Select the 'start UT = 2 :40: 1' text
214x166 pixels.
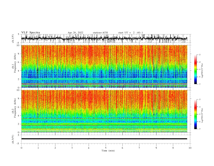(131, 33)
